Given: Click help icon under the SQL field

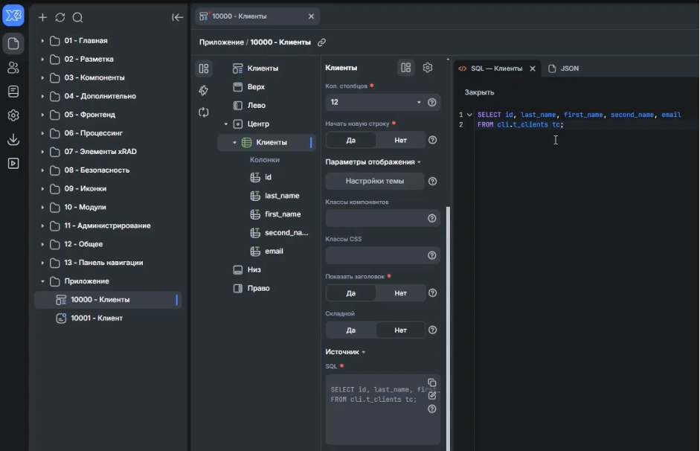Looking at the screenshot, I should point(431,409).
